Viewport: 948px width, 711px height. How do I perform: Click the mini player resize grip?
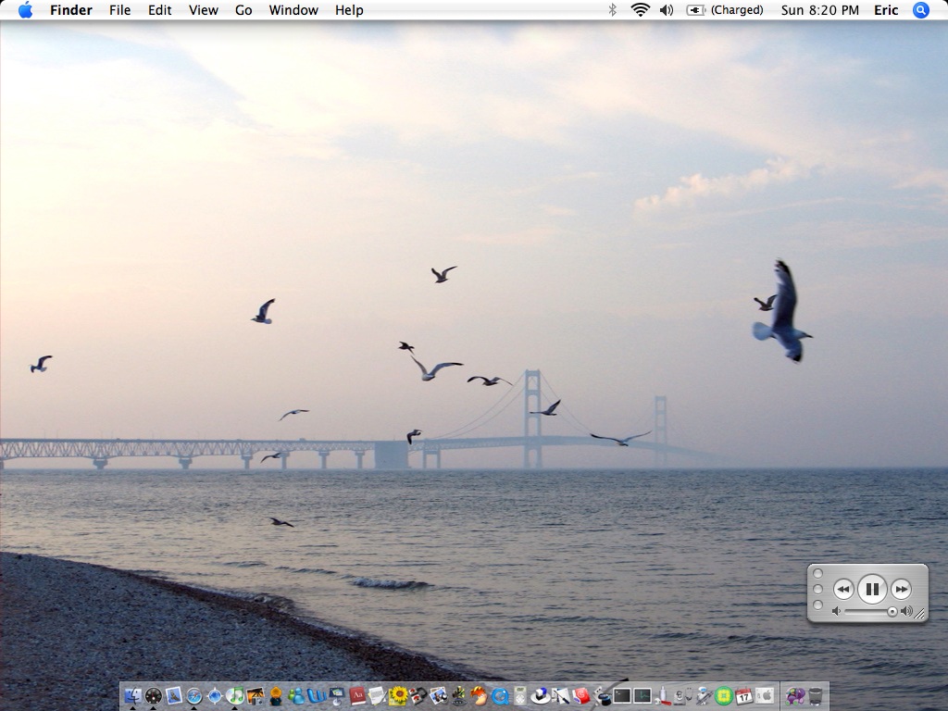click(919, 614)
